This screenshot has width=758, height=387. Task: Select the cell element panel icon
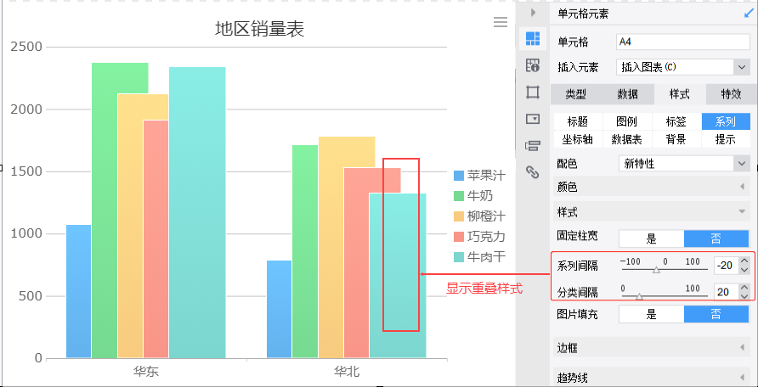[x=533, y=38]
